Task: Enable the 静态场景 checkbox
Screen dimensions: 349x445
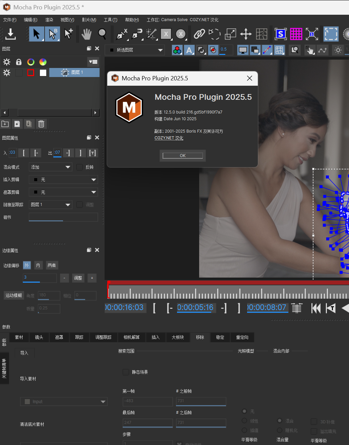Action: tap(126, 372)
